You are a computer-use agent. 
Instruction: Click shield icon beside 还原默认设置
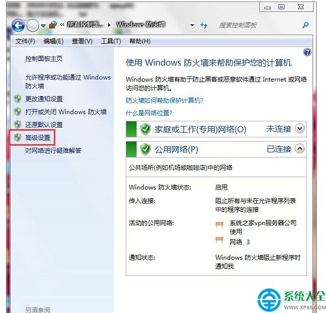[18, 124]
